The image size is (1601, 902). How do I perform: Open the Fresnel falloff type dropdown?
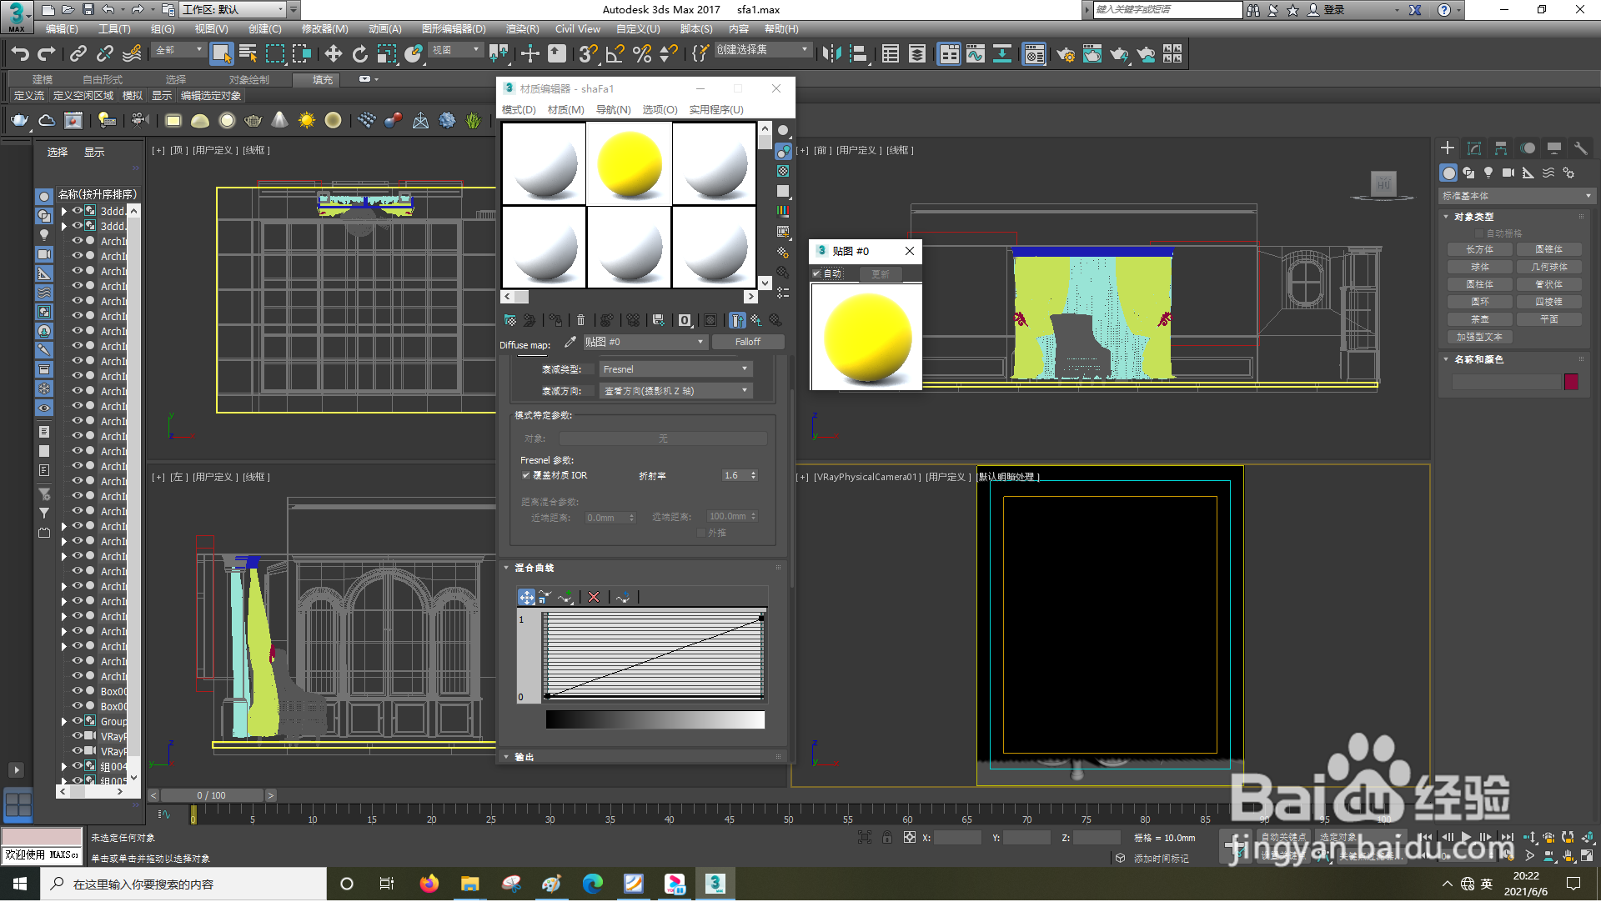675,369
